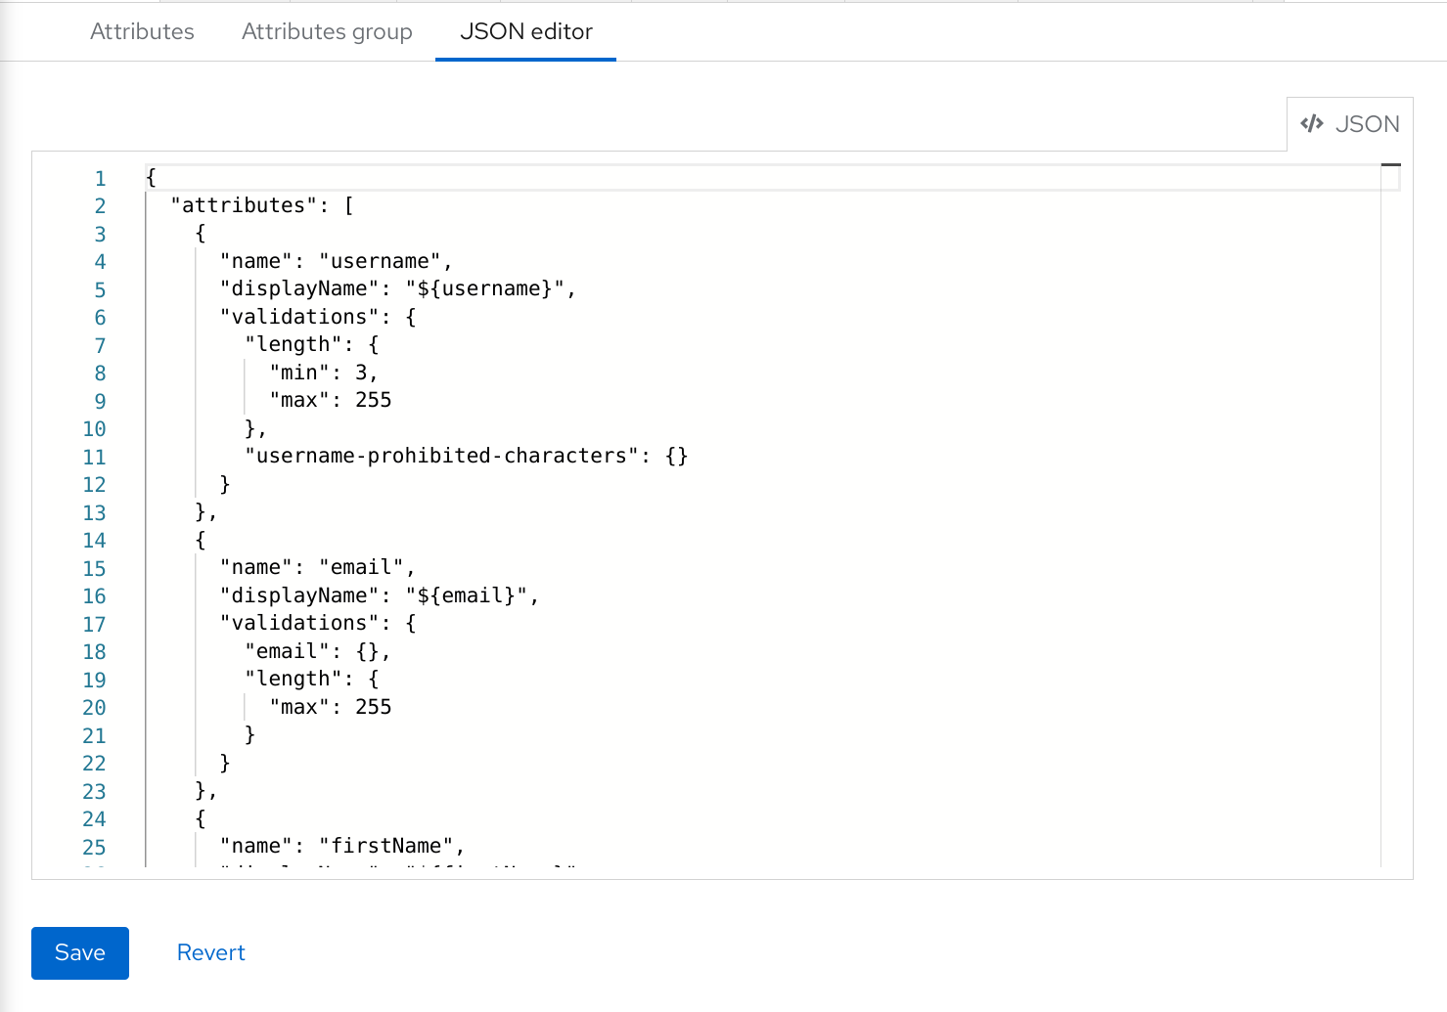Image resolution: width=1447 pixels, height=1012 pixels.
Task: Click the "${username}" displayName value
Action: click(x=486, y=288)
